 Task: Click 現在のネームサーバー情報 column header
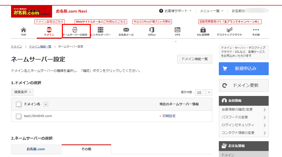point(179,104)
